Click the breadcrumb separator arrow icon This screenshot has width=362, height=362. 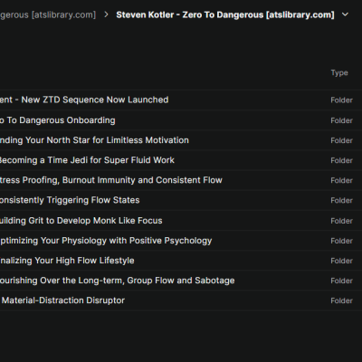pos(106,14)
